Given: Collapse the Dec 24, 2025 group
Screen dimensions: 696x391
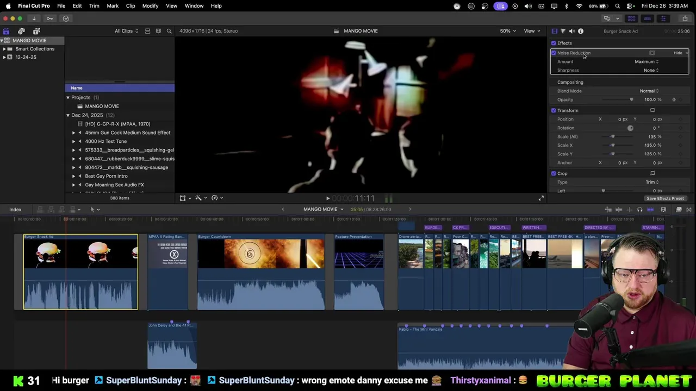Looking at the screenshot, I should (x=68, y=115).
